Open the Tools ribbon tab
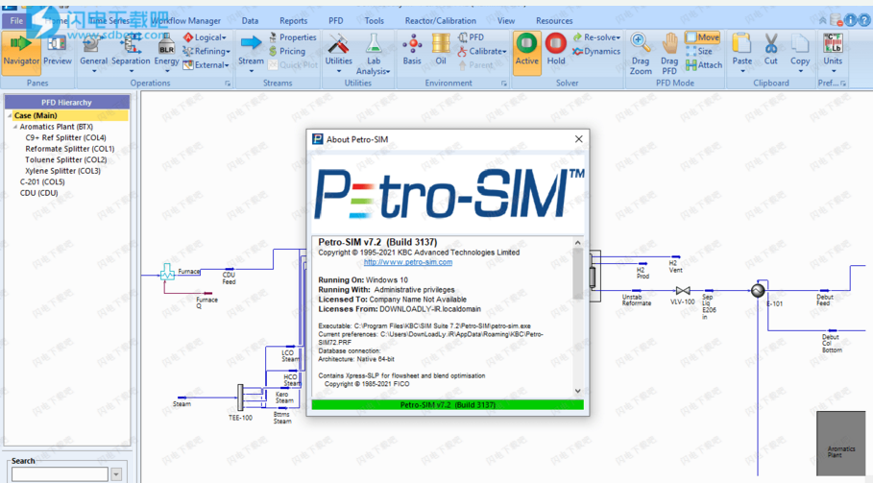The width and height of the screenshot is (873, 483). 375,20
